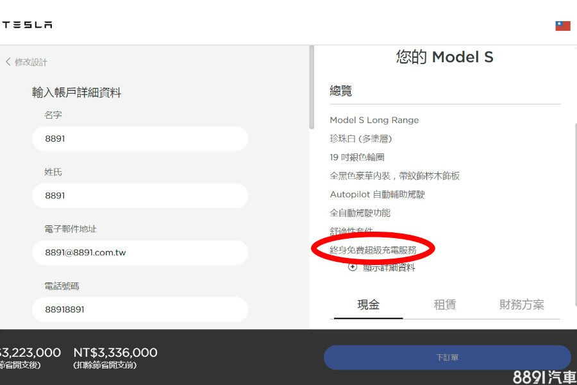Click the 'Model S Long Range' summary line
The image size is (577, 385).
(x=374, y=120)
